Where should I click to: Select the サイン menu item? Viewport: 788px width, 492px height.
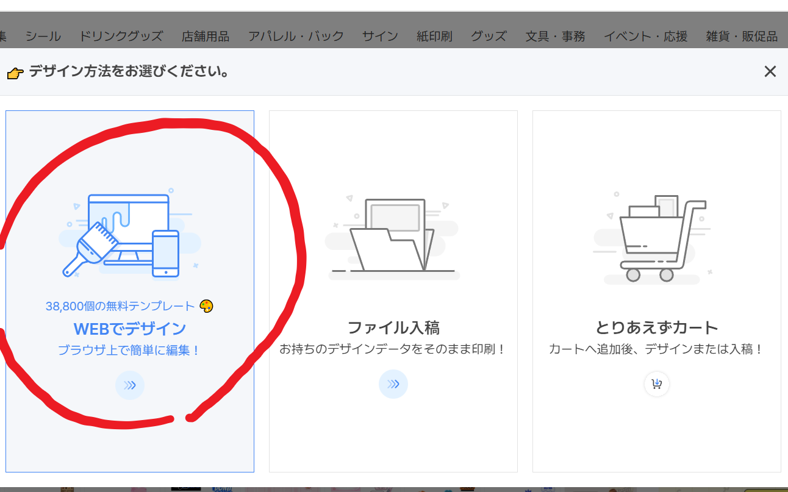tap(380, 37)
